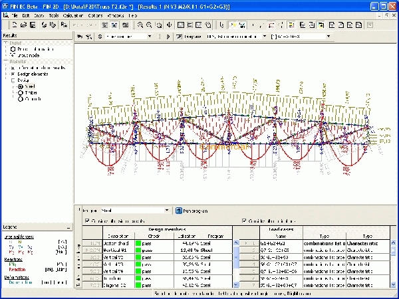Image resolution: width=399 pixels, height=299 pixels.
Task: Click the Undo toolbar icon
Action: click(75, 25)
